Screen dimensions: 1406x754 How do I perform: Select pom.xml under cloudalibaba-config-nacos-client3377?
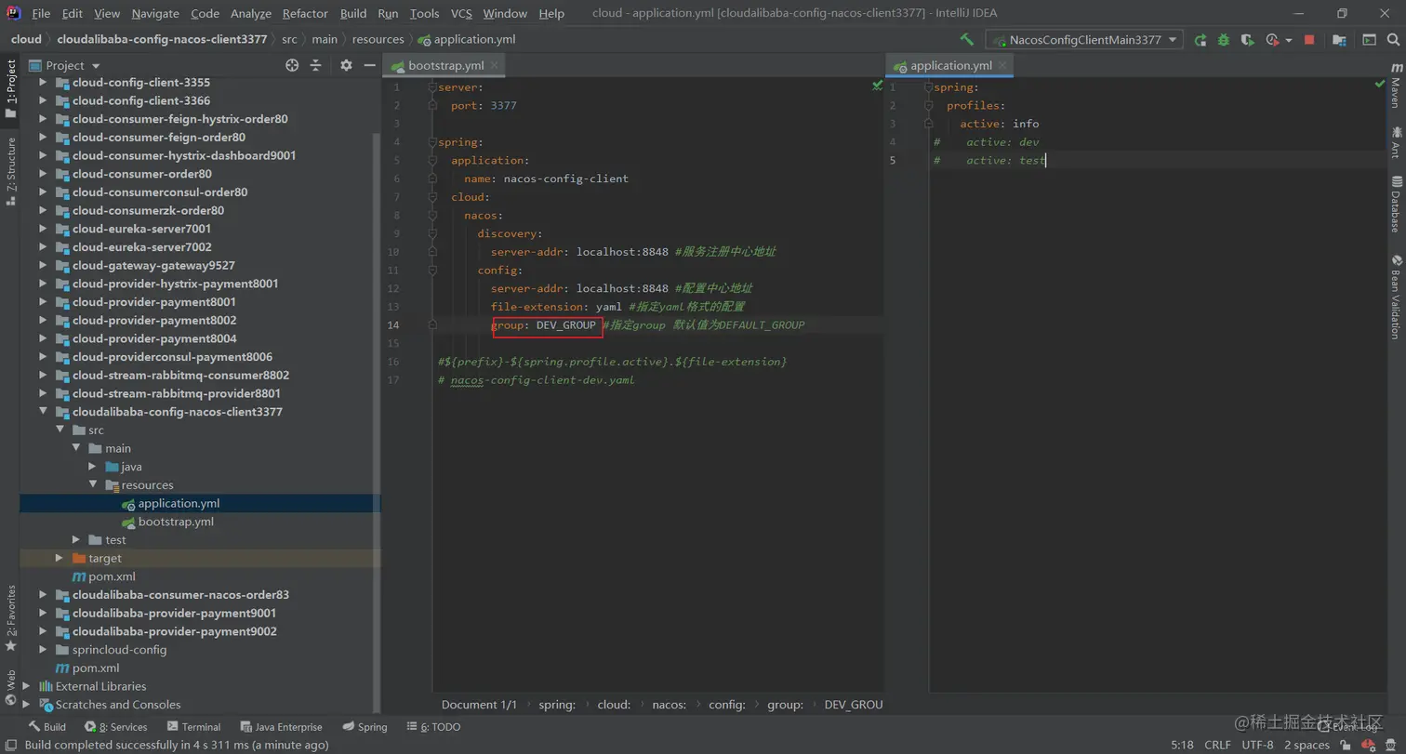pos(112,576)
